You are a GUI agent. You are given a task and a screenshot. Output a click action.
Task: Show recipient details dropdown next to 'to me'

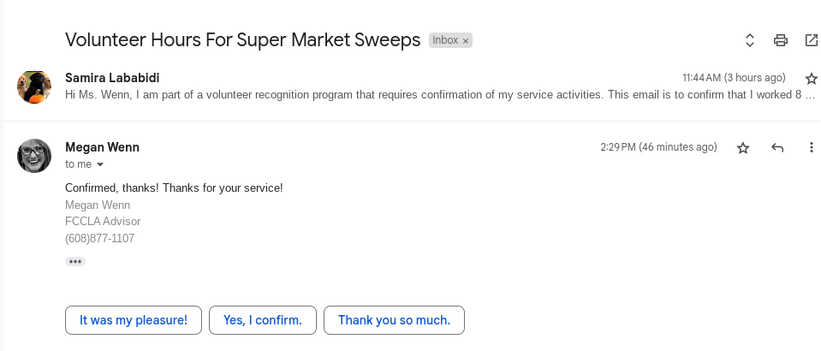(100, 164)
